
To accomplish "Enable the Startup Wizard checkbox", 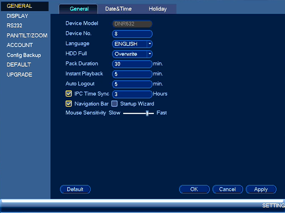I will point(114,104).
